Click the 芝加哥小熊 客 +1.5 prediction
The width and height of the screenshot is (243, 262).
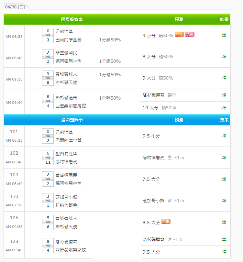click(163, 201)
